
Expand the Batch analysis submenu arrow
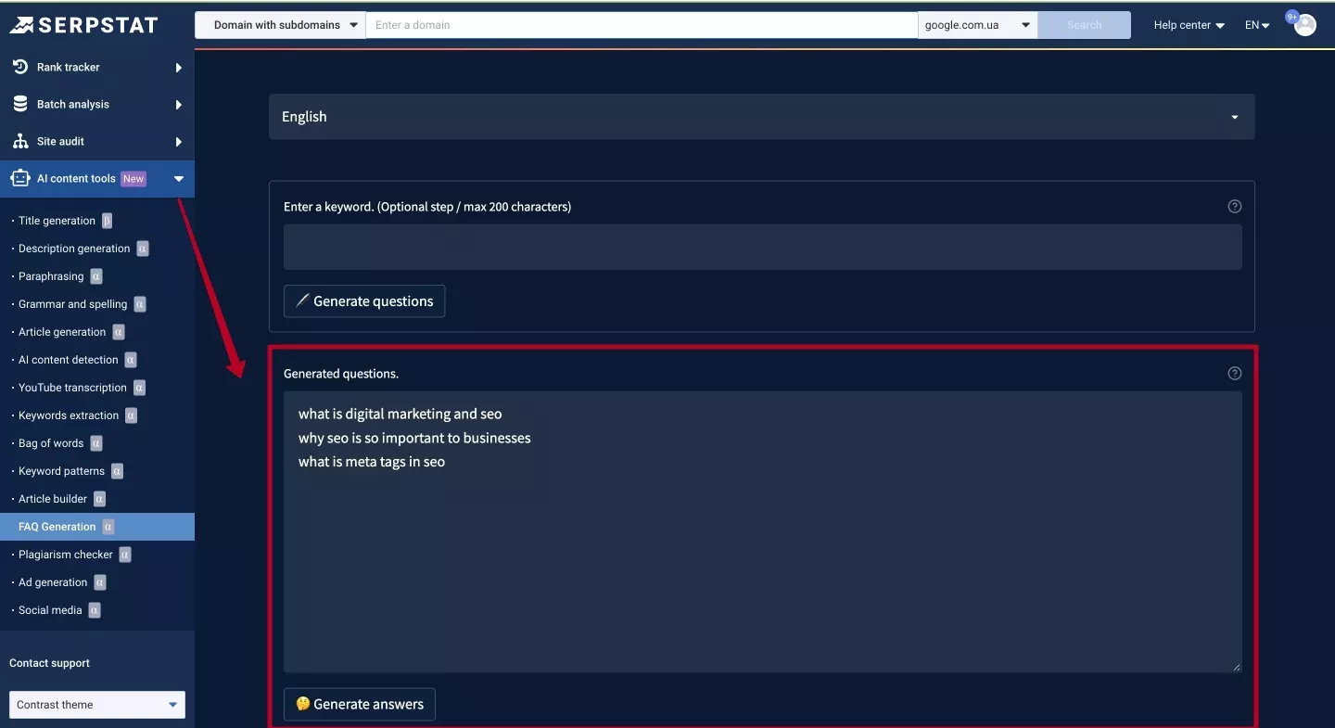pos(179,105)
